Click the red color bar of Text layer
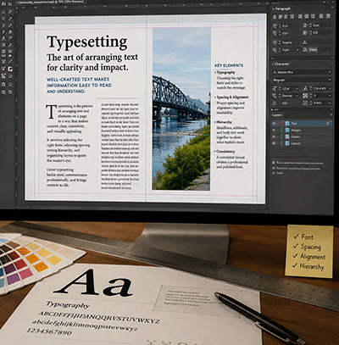 point(281,124)
